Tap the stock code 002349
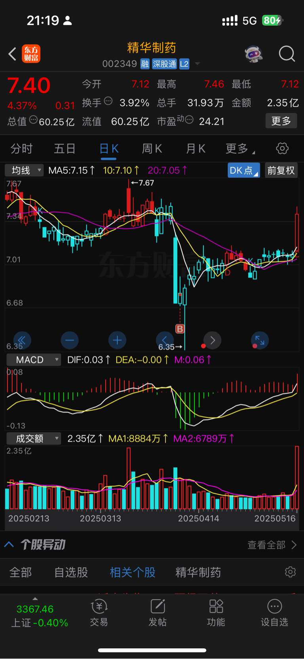 click(x=120, y=64)
